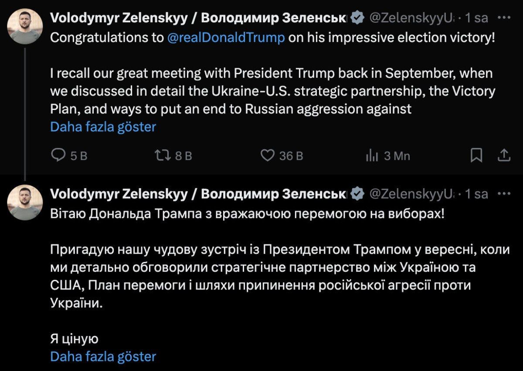Click the Ukrainian tweet body text
Screen dimensions: 523x371
point(261,268)
